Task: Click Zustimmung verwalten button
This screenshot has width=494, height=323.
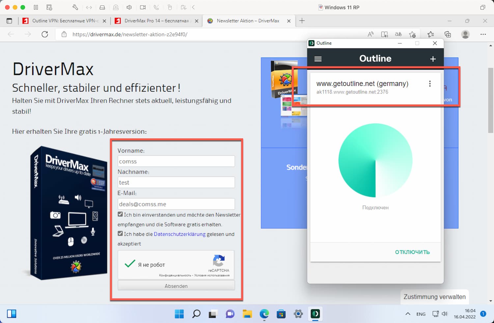Action: click(x=435, y=297)
